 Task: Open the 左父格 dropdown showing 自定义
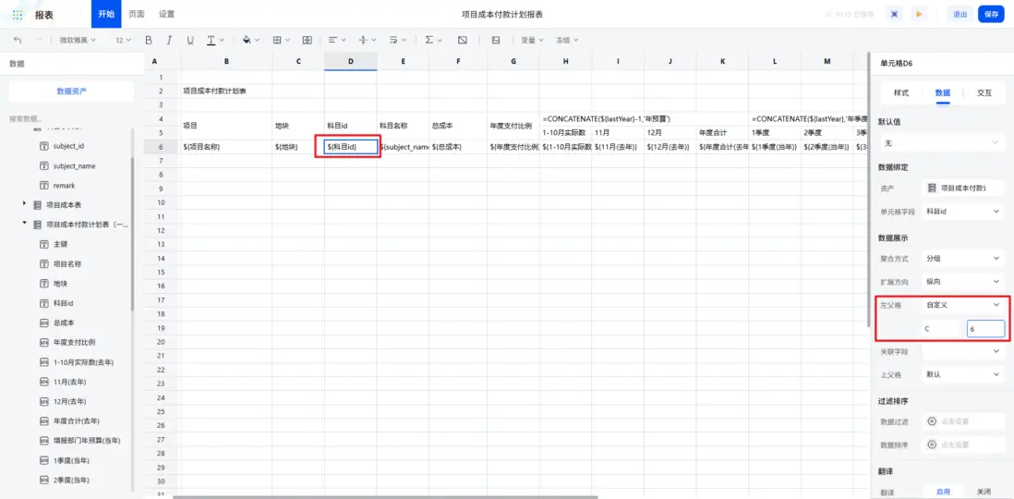(963, 304)
